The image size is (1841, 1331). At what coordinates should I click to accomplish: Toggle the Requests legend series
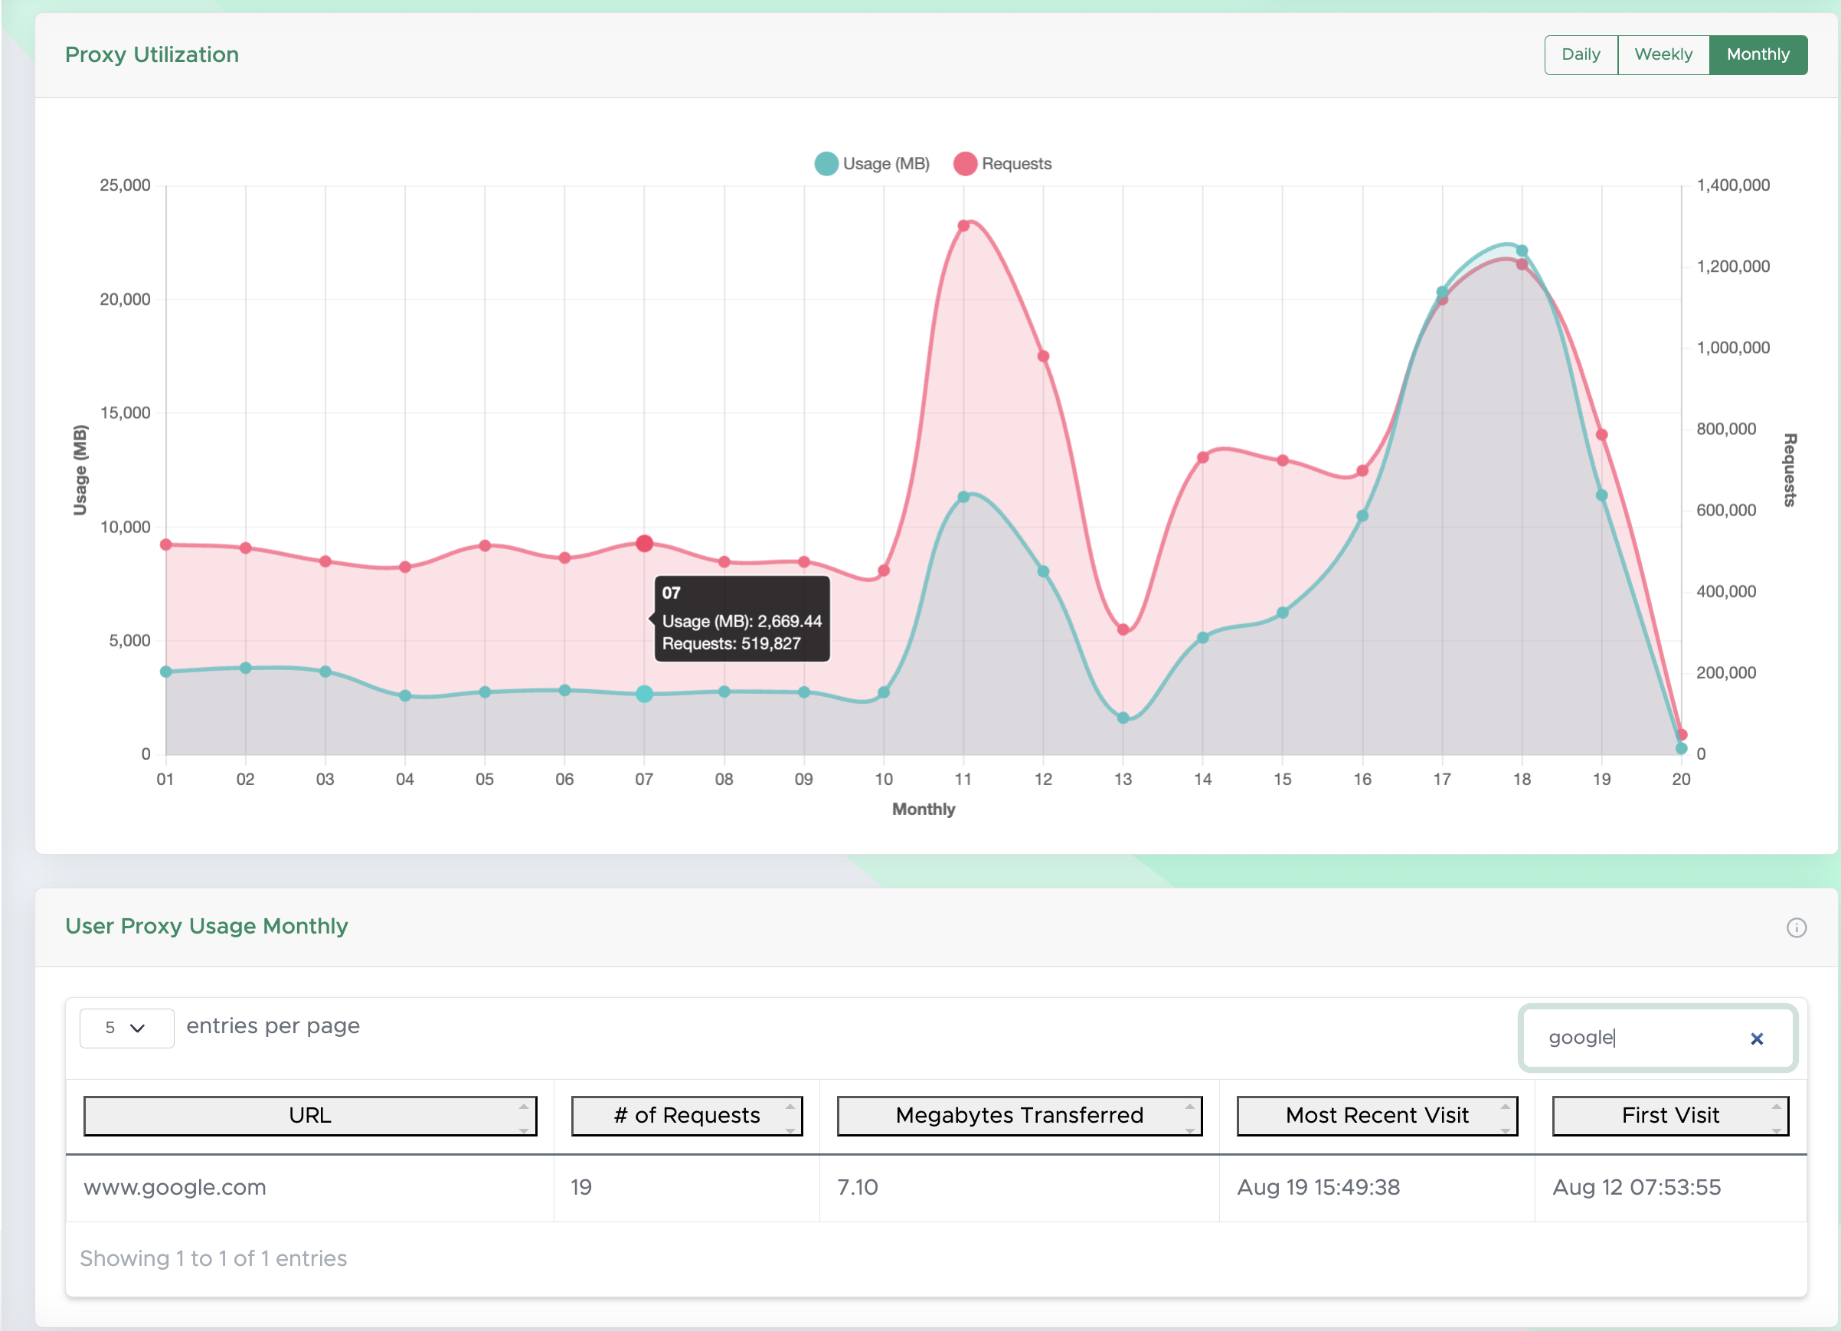click(x=1015, y=164)
